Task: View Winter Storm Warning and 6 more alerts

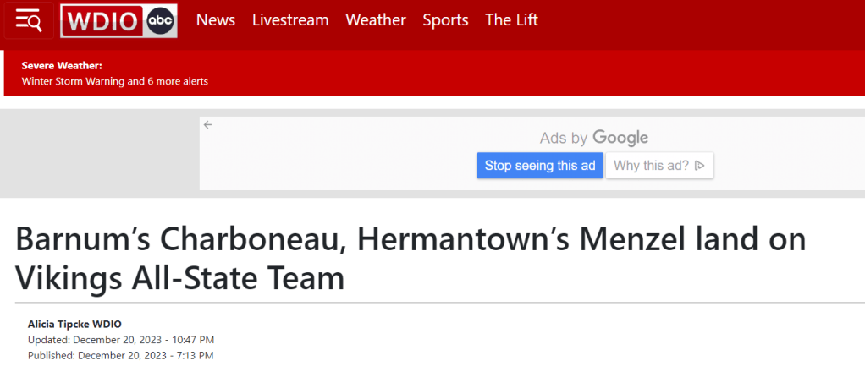Action: click(115, 81)
